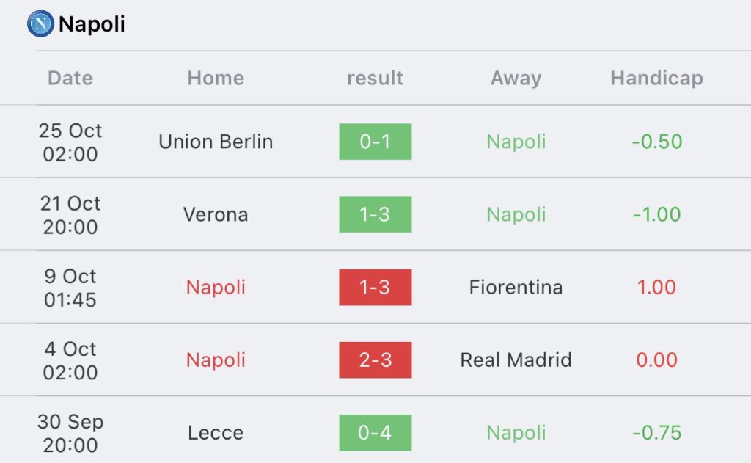Select the Fiorentina team name
The height and width of the screenshot is (463, 751).
coord(516,287)
